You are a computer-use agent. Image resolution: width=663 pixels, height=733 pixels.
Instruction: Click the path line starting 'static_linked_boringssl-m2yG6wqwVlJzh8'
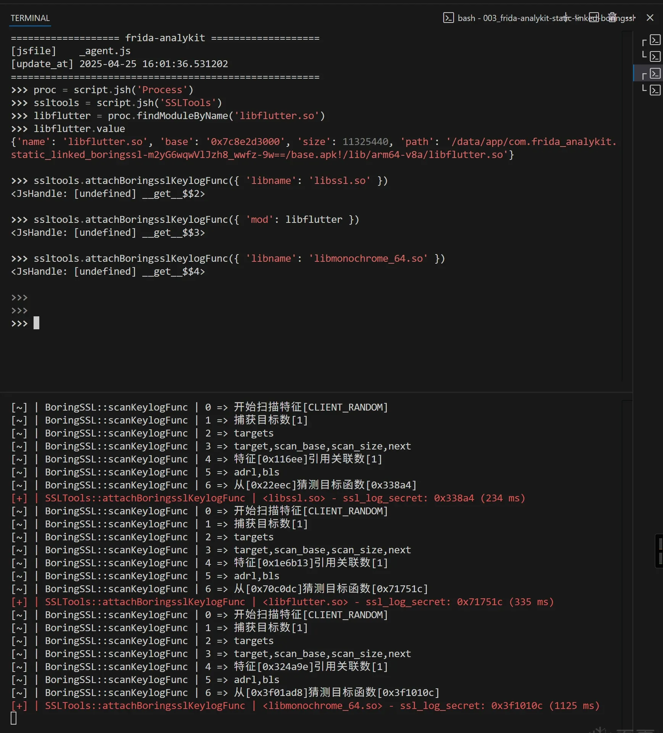[x=262, y=155]
